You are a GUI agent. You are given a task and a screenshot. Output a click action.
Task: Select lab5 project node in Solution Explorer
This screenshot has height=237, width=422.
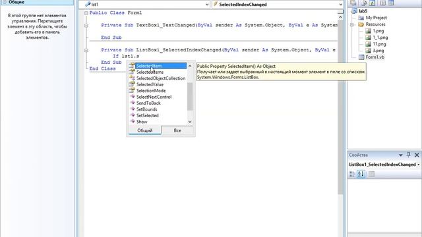pos(363,11)
